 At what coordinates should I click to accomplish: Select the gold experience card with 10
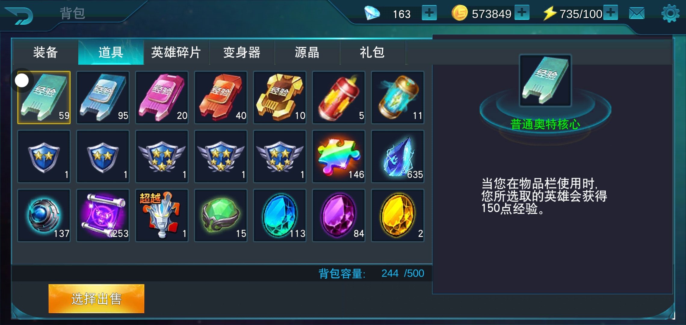[280, 97]
